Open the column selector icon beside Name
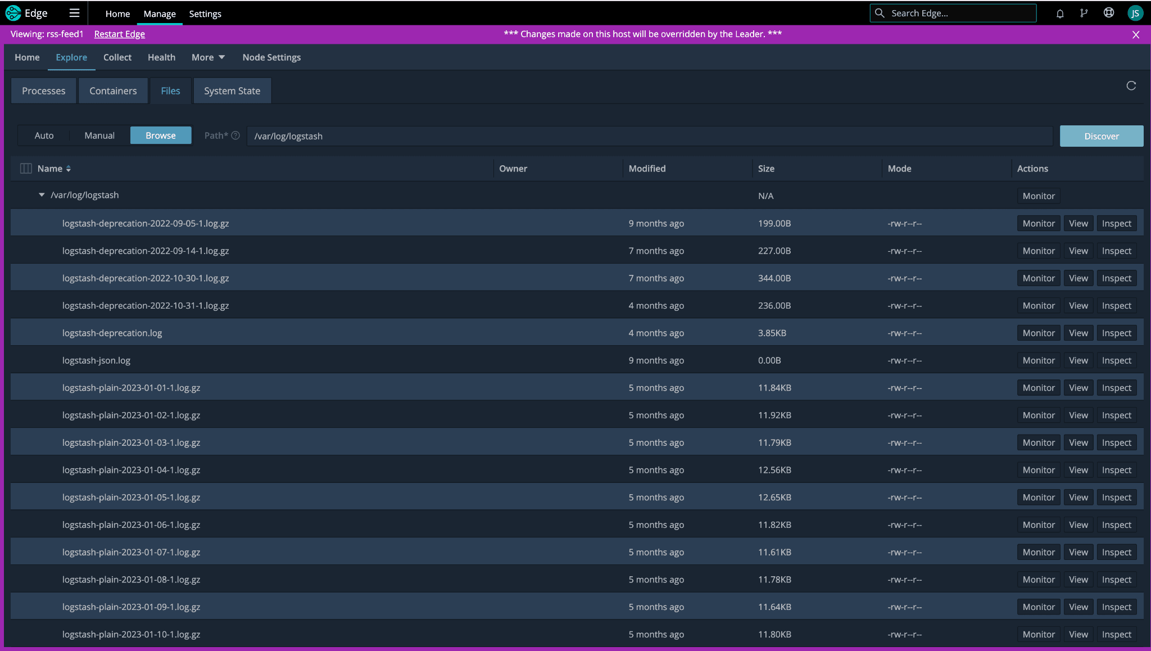This screenshot has width=1151, height=651. tap(26, 169)
